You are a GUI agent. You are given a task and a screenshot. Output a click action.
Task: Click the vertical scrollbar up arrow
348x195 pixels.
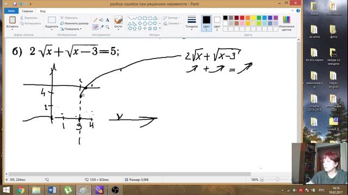coord(299,40)
